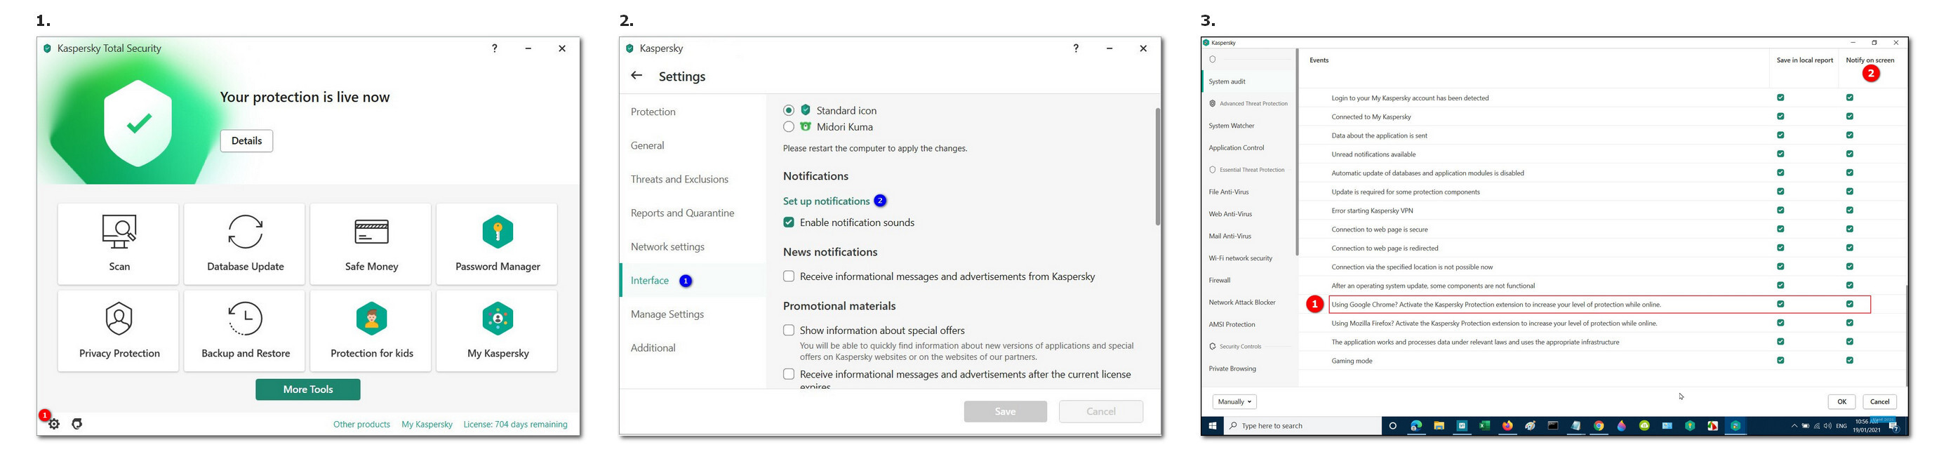The width and height of the screenshot is (1946, 473).
Task: Select the Midori Kuma radio button
Action: pos(789,127)
